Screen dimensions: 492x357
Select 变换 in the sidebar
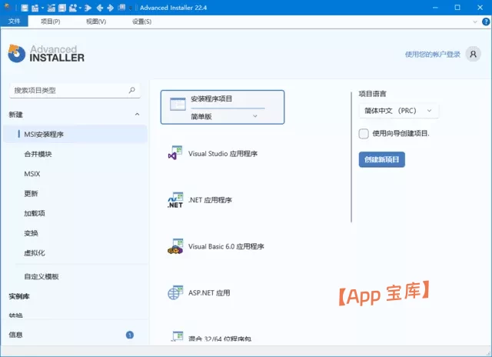pyautogui.click(x=31, y=233)
